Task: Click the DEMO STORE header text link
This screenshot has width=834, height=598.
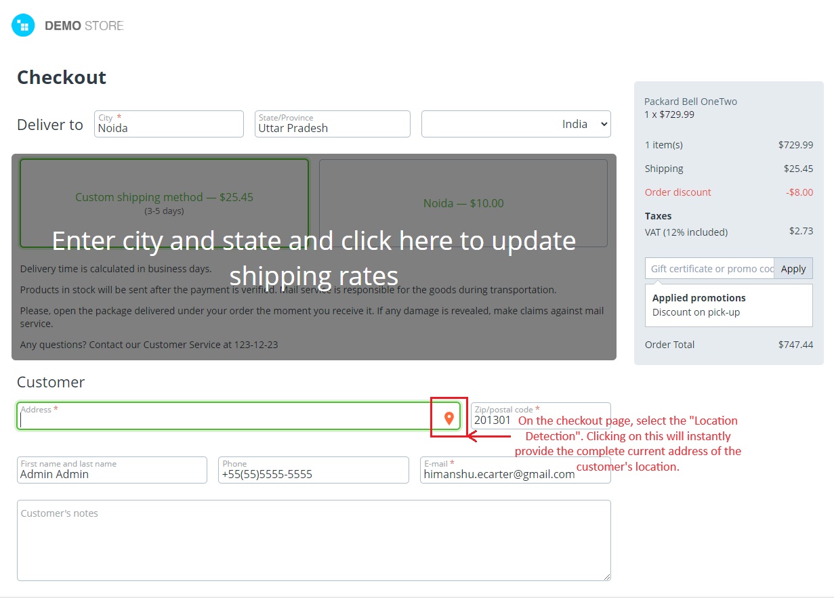Action: 84,26
